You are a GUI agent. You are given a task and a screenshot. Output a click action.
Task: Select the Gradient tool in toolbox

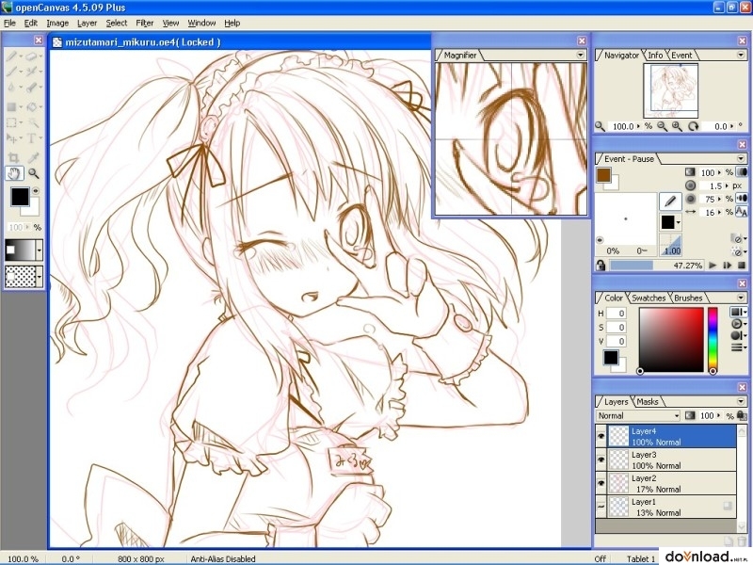tap(11, 106)
